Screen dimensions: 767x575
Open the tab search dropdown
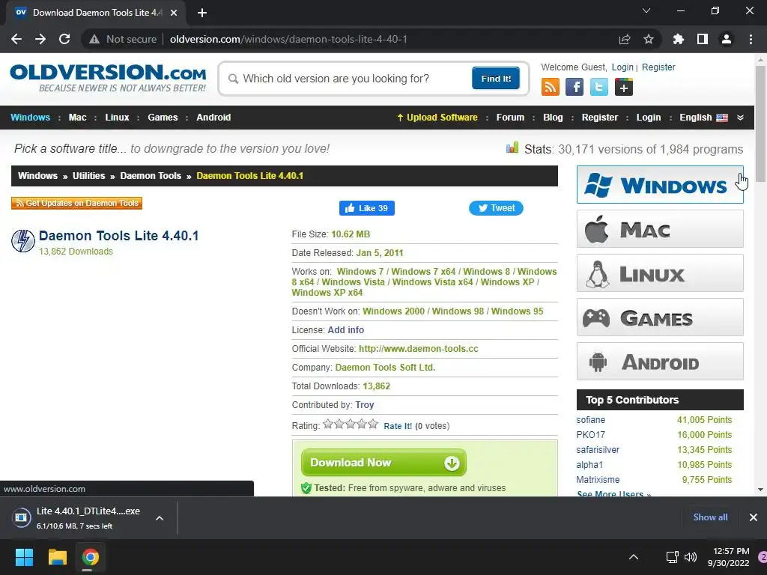pyautogui.click(x=646, y=10)
